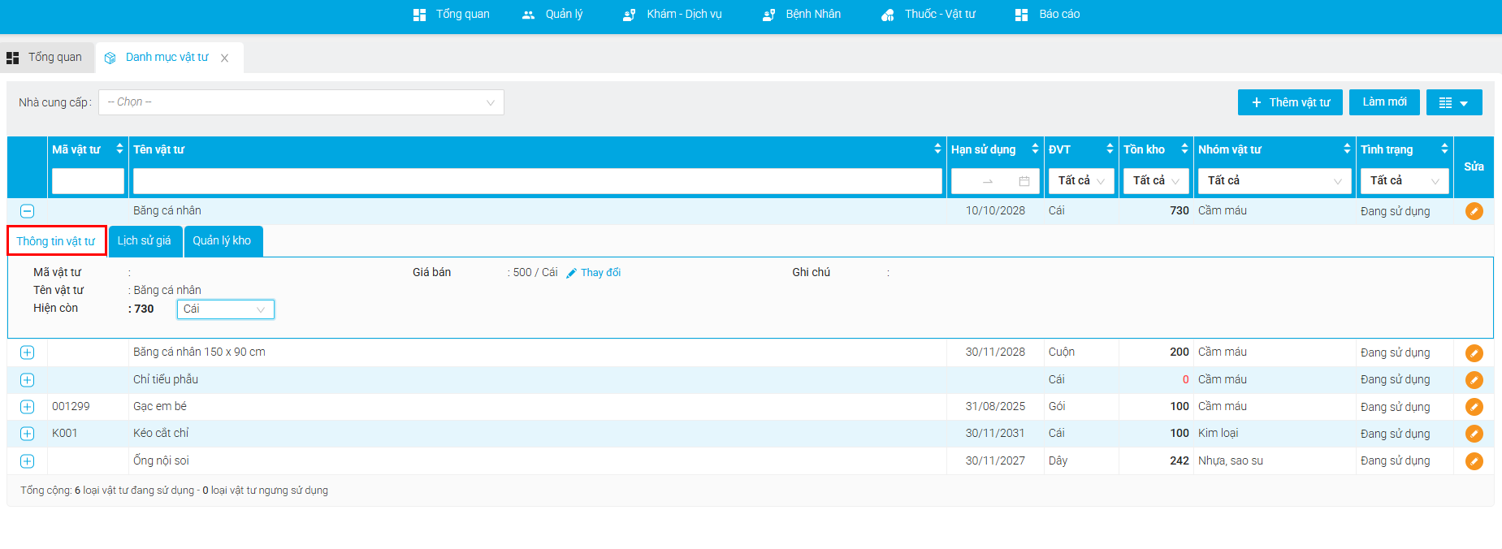Open the Quản lý menu
The height and width of the screenshot is (549, 1502).
[x=552, y=15]
